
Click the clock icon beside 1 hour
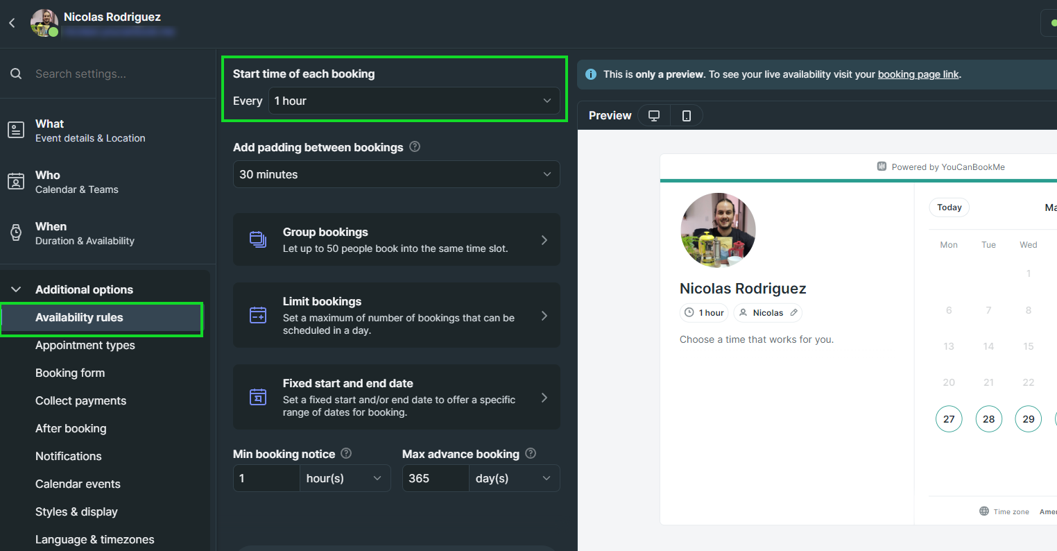point(689,313)
